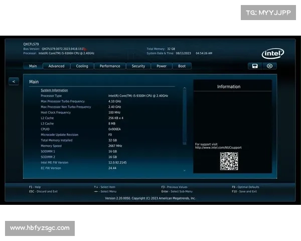This screenshot has height=241, width=301.
Task: Open the Boot tab
Action: (x=182, y=66)
